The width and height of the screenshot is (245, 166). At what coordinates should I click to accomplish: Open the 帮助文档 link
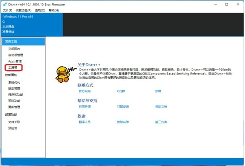click(x=160, y=107)
